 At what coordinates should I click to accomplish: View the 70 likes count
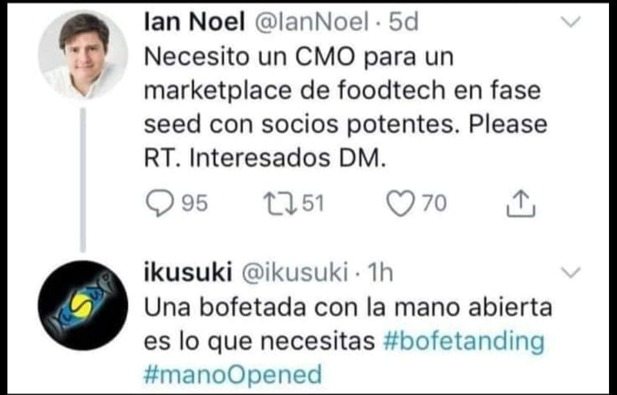(x=434, y=204)
